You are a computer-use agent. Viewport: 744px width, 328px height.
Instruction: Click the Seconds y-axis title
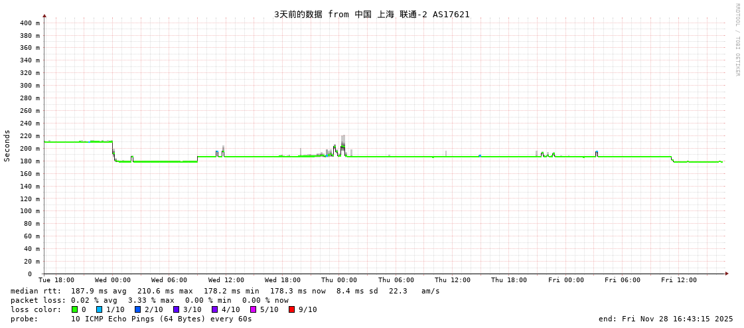coord(7,145)
